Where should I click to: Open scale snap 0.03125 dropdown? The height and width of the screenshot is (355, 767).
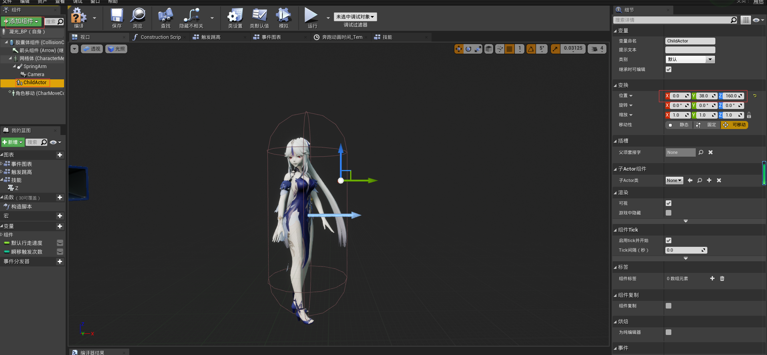tap(573, 49)
